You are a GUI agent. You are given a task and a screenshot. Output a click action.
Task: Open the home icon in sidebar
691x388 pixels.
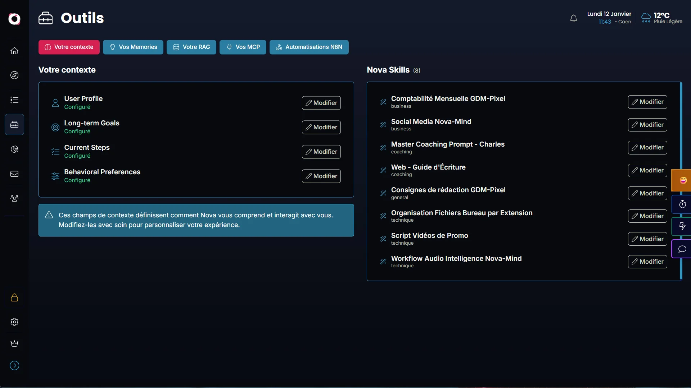pyautogui.click(x=14, y=51)
